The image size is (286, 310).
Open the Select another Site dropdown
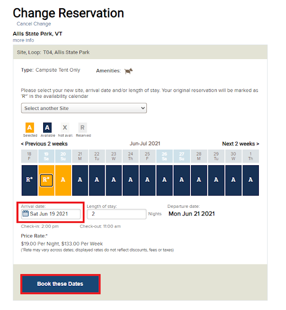84,108
